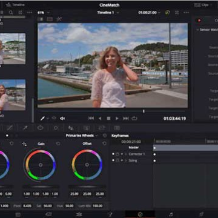Click the Offset master slider below wheel
The width and height of the screenshot is (218, 218).
coord(87,187)
